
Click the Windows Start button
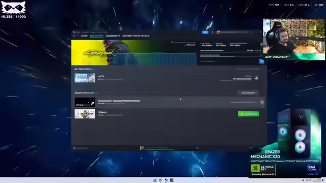tap(155, 180)
